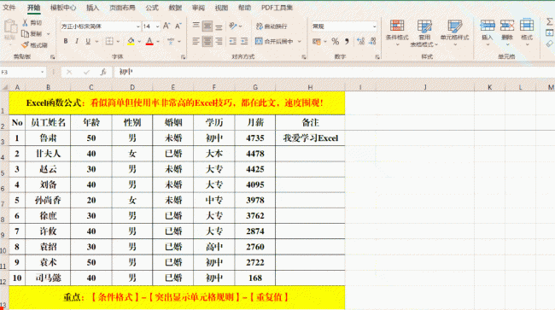Select the cell with name 孙尚香
Screen dimensions: 555x310
coord(48,201)
